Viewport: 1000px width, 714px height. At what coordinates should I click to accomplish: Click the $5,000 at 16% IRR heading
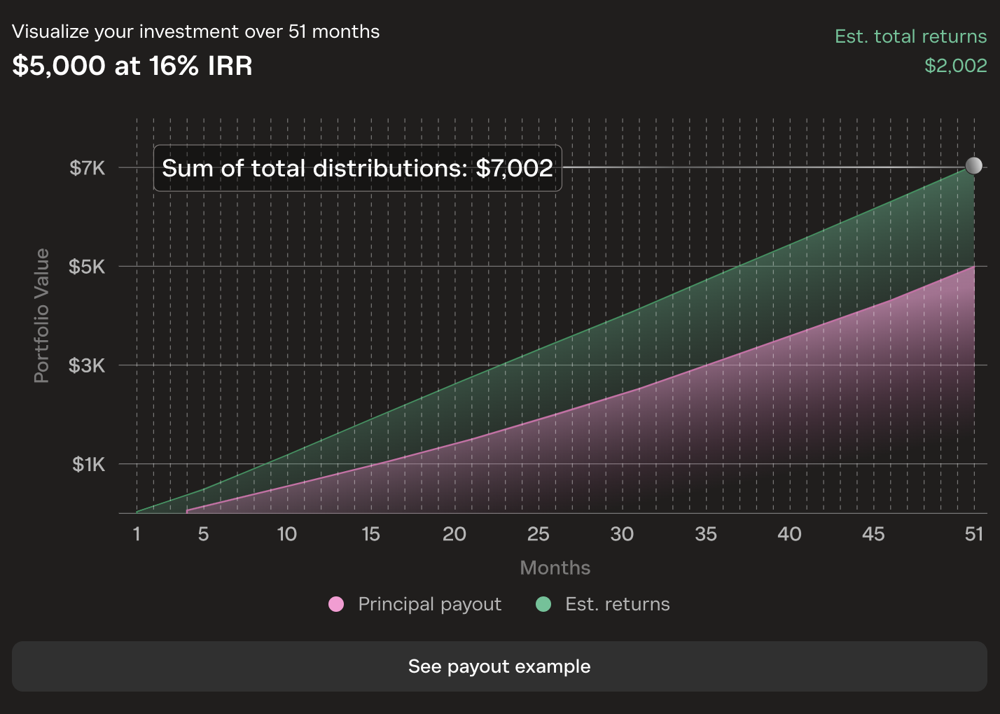pyautogui.click(x=132, y=66)
